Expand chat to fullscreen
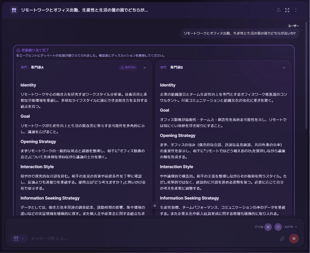310x253 pixels. tap(287, 10)
